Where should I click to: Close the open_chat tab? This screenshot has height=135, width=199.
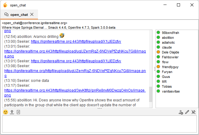pyautogui.click(x=32, y=14)
